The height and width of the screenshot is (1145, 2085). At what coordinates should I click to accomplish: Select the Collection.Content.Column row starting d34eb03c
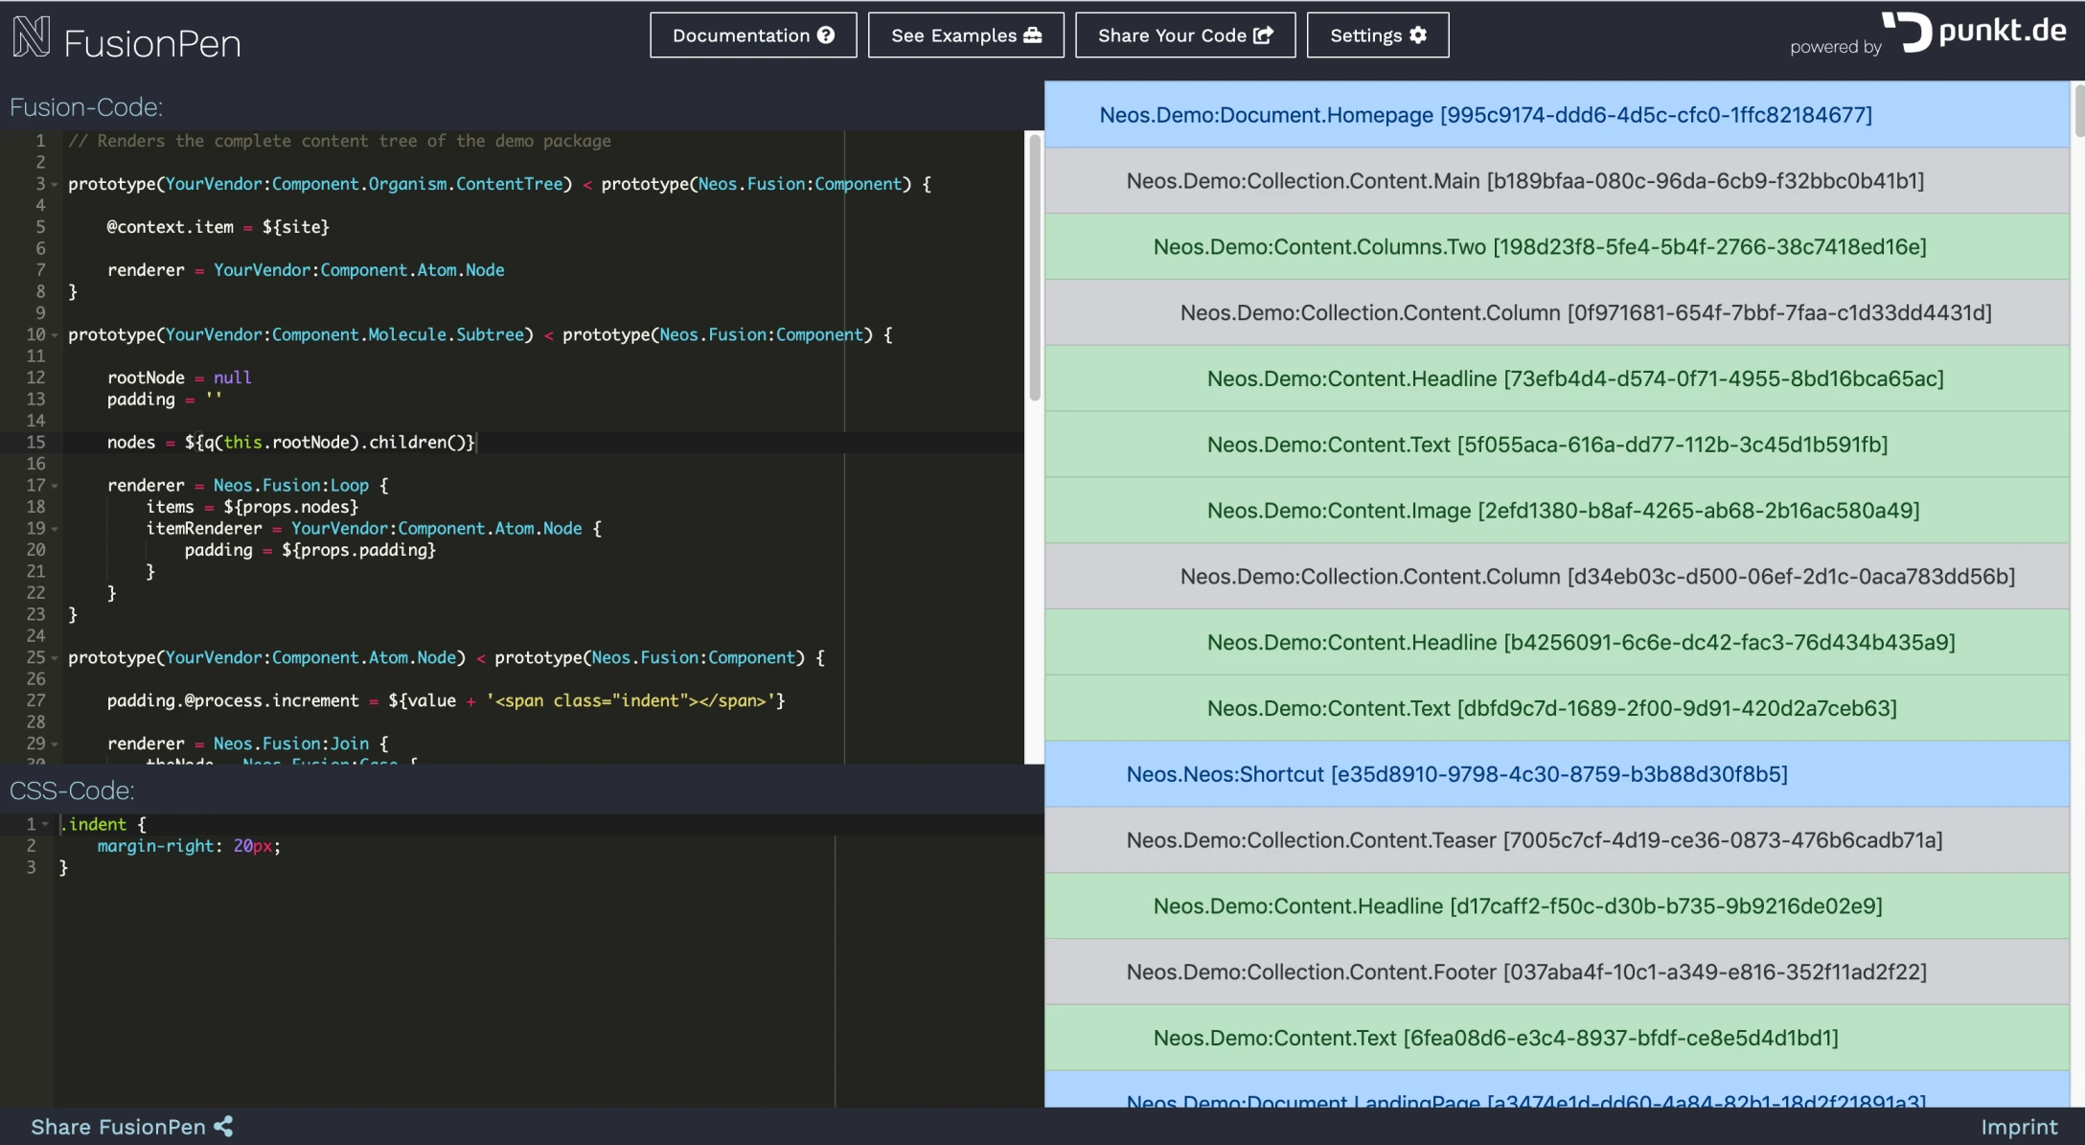(1557, 577)
